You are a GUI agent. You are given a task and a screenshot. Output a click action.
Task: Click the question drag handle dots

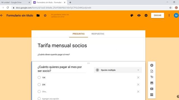click(88, 63)
